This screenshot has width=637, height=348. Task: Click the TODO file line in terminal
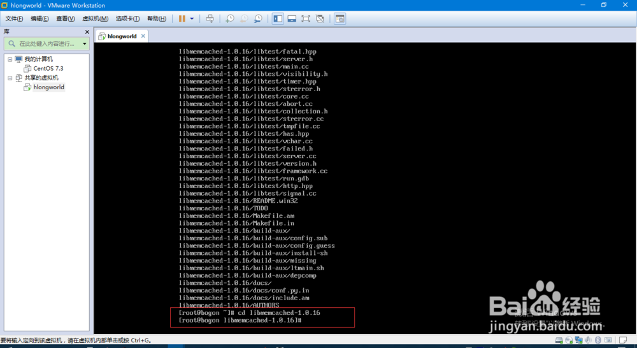(x=224, y=208)
